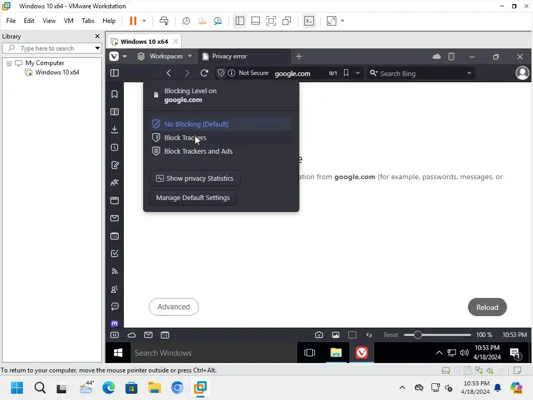Screen dimensions: 533x400
Task: Open the address bar history dropdown
Action: tap(358, 73)
